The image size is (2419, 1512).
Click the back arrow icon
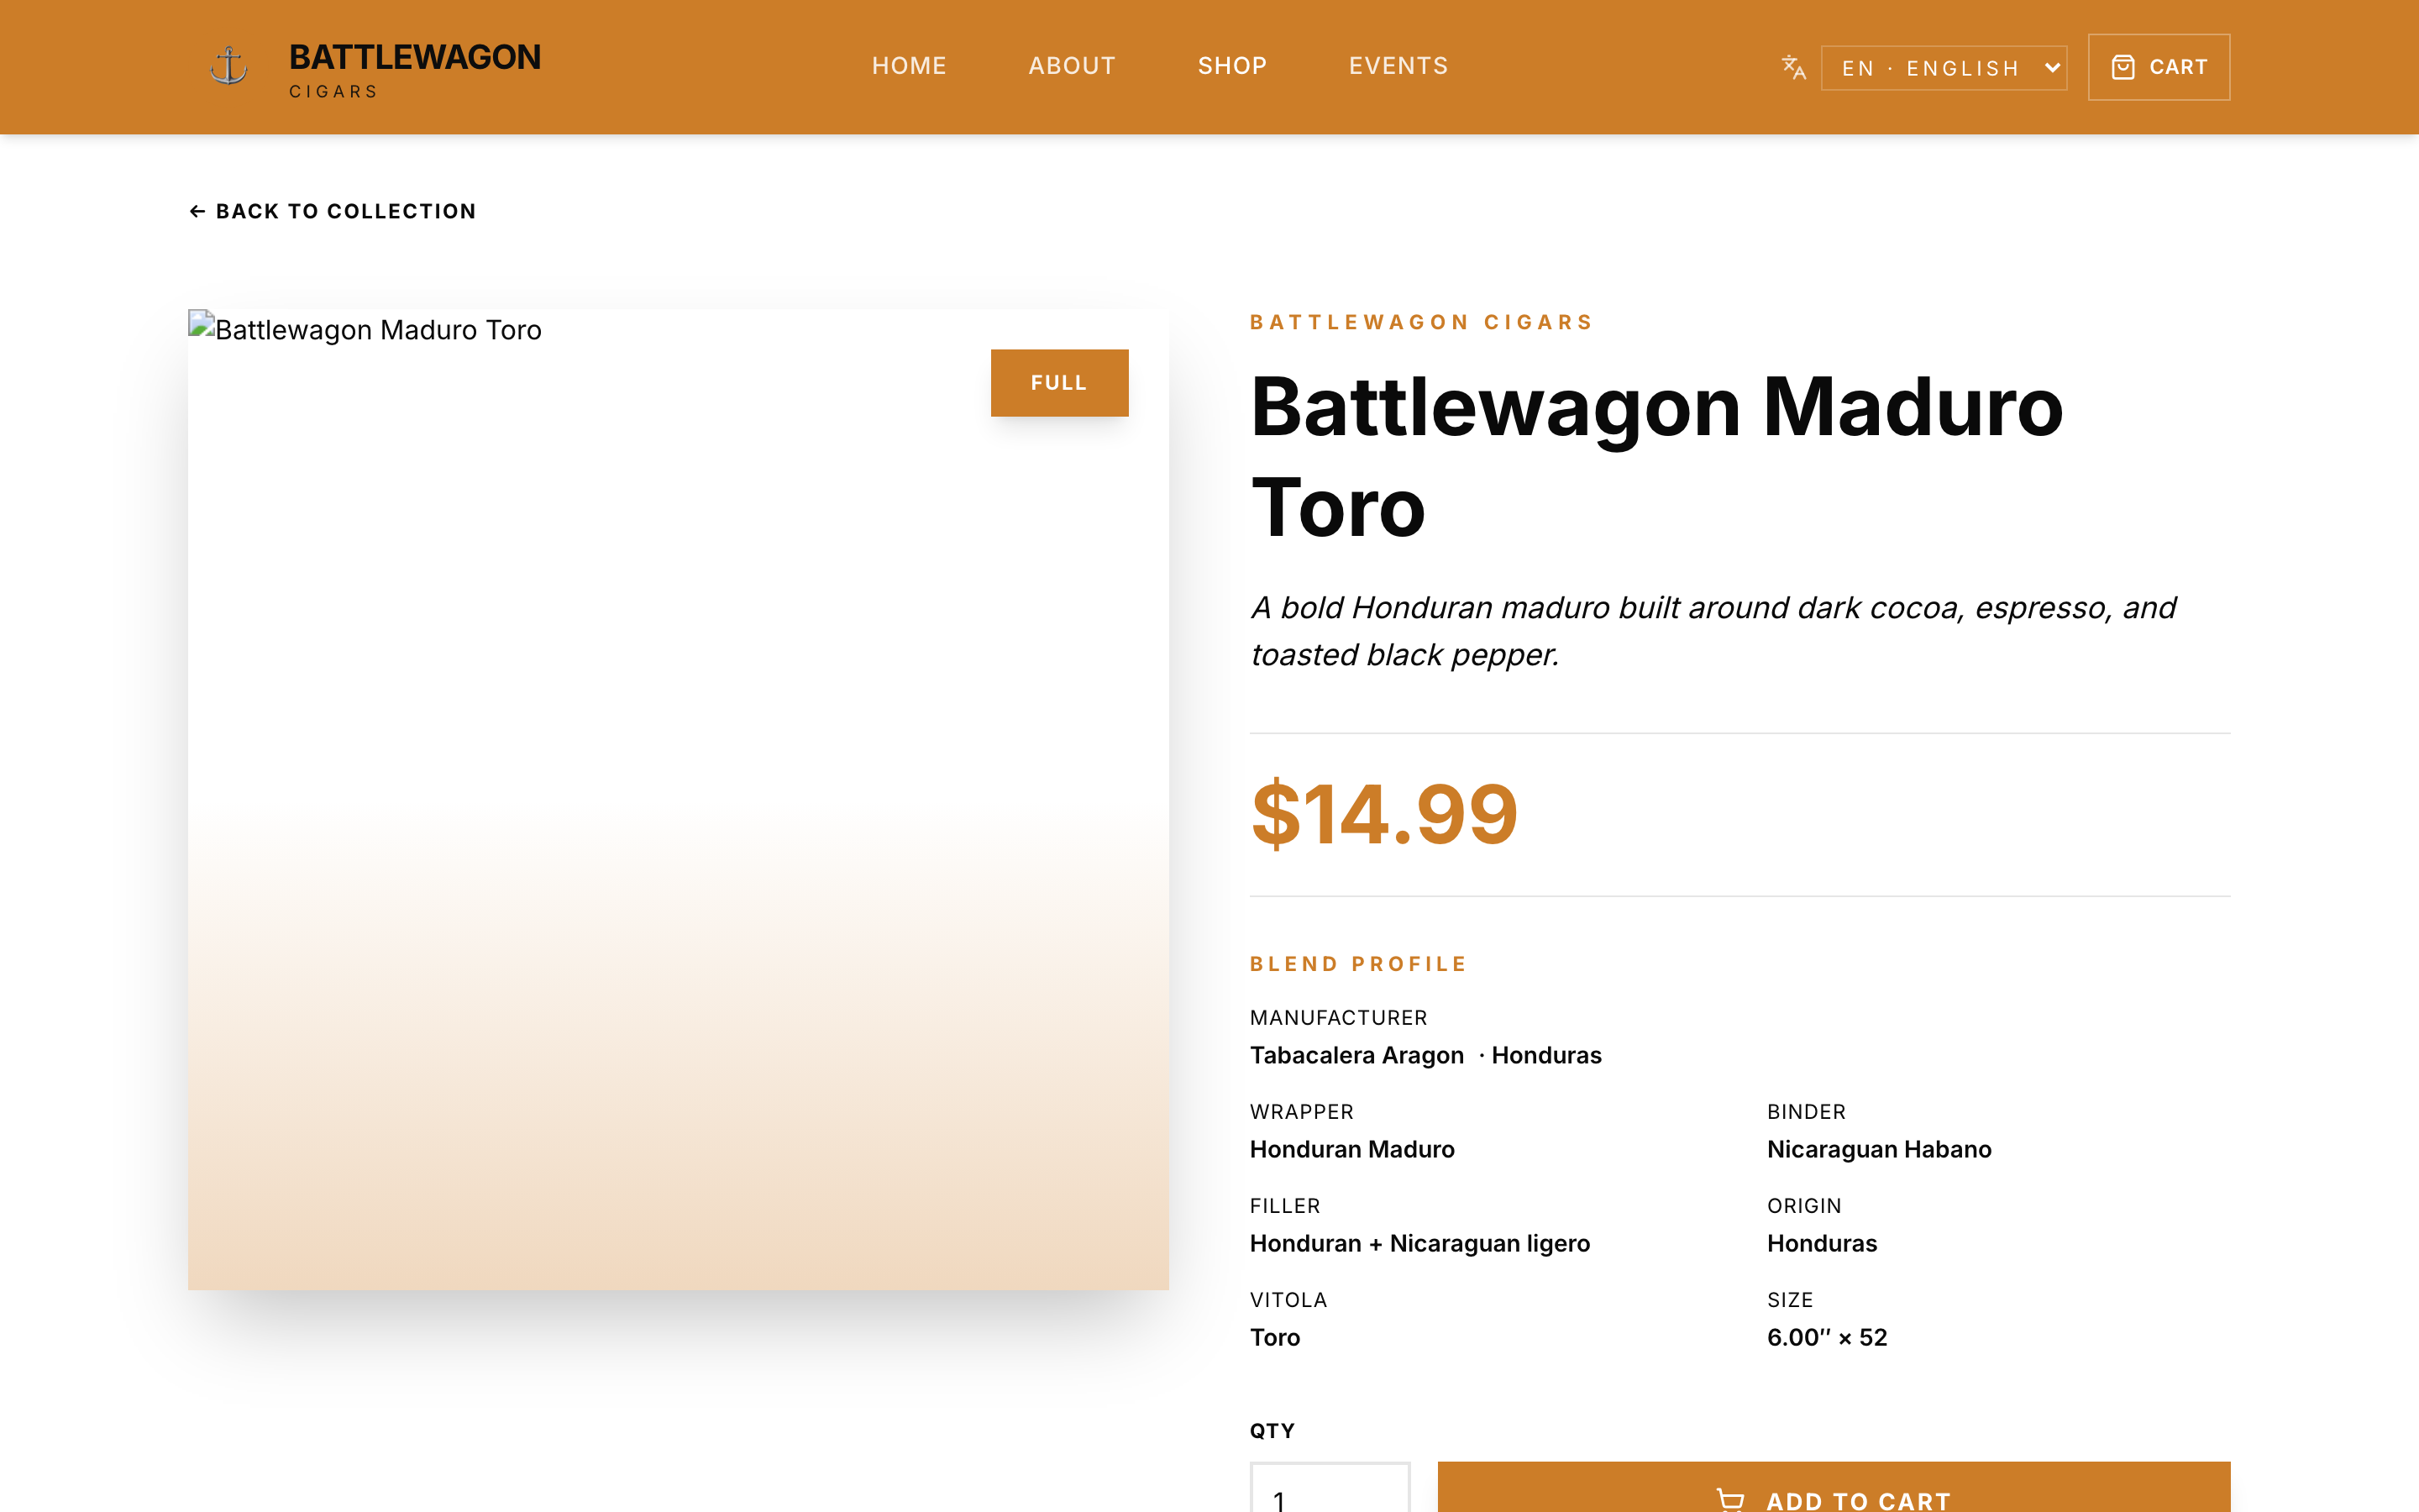tap(197, 211)
